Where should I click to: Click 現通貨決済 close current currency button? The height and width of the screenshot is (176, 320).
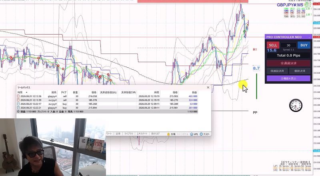277,71
